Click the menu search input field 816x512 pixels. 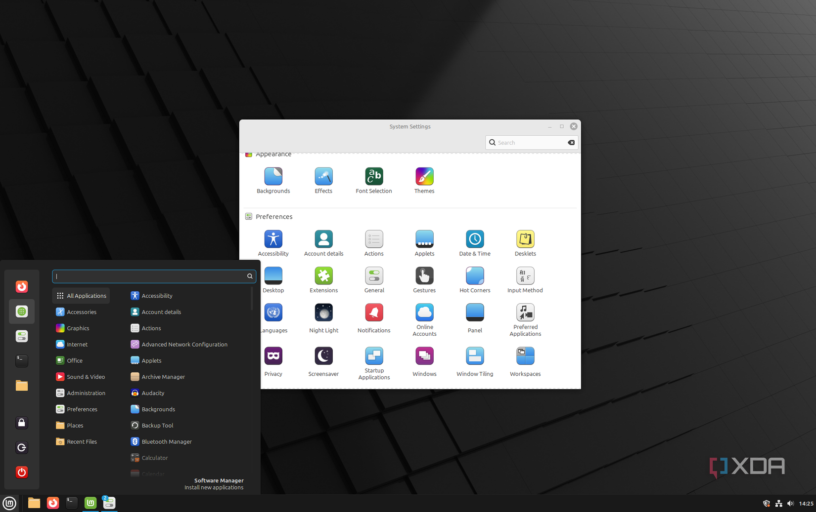pos(148,276)
